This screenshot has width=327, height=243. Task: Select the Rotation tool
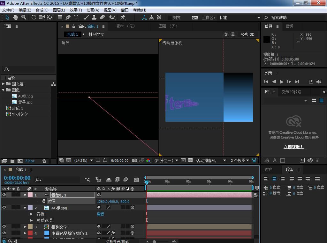pyautogui.click(x=34, y=17)
